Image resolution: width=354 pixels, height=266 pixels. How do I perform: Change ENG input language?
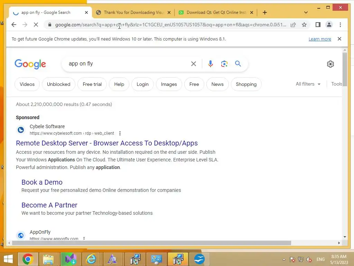coord(320,259)
